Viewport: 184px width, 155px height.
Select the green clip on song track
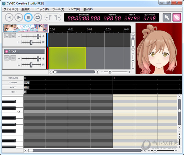point(67,58)
